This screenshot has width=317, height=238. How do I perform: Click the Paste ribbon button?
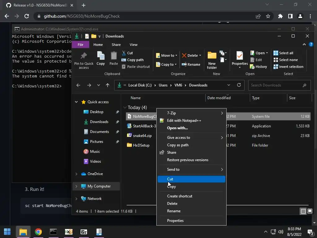[114, 59]
